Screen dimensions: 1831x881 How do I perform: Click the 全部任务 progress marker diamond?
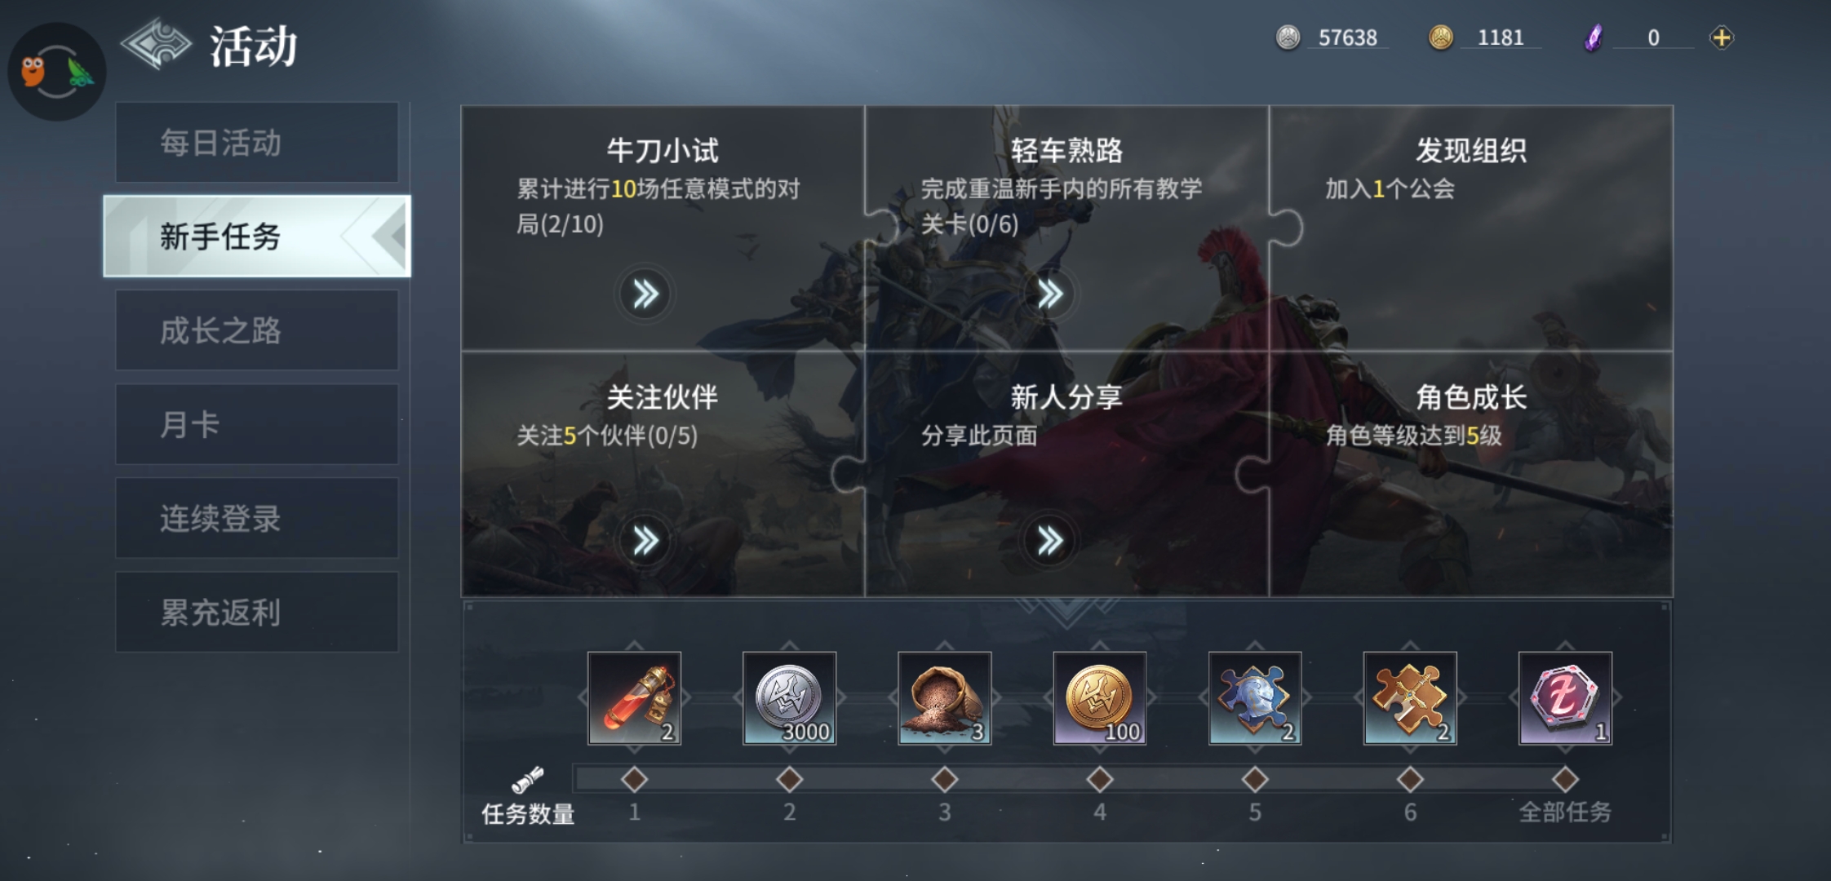[x=1565, y=780]
